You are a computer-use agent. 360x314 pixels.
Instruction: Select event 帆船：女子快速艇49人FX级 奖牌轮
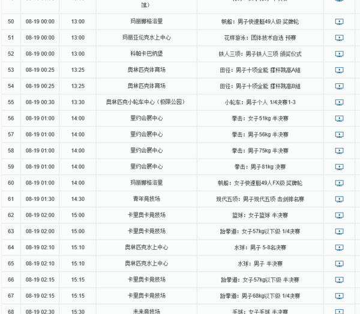260,183
